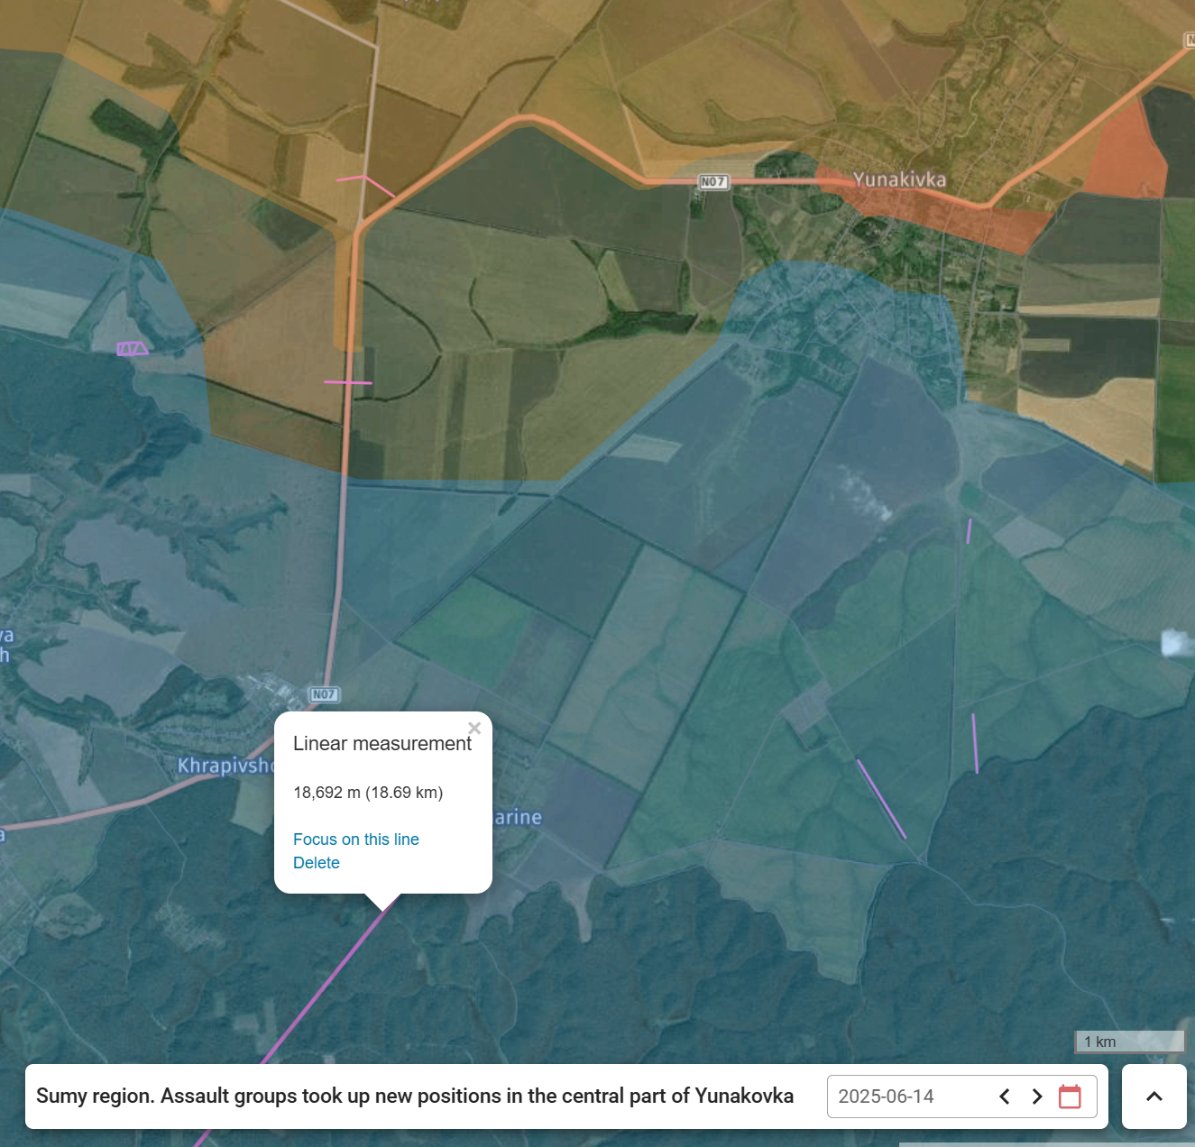Screen dimensions: 1195x1147
Task: Click the 1 km scale bar
Action: pos(1129,1041)
